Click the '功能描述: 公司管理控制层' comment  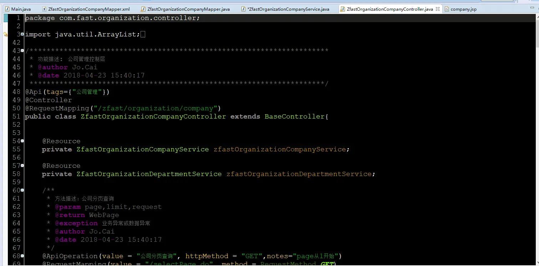point(71,59)
